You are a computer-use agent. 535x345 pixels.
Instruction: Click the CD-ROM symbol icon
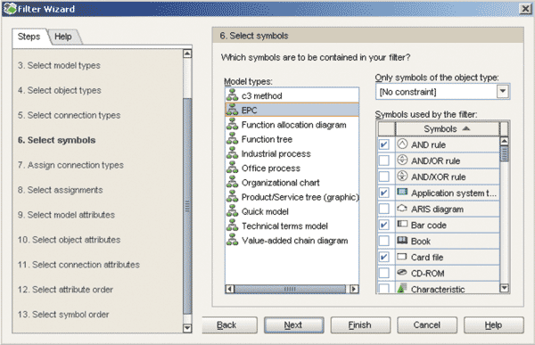403,272
